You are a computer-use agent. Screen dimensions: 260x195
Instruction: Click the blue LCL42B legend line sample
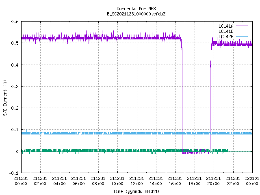point(242,36)
